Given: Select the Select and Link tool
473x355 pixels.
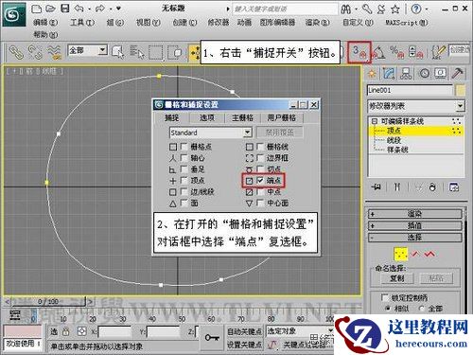Looking at the screenshot, I should point(16,52).
